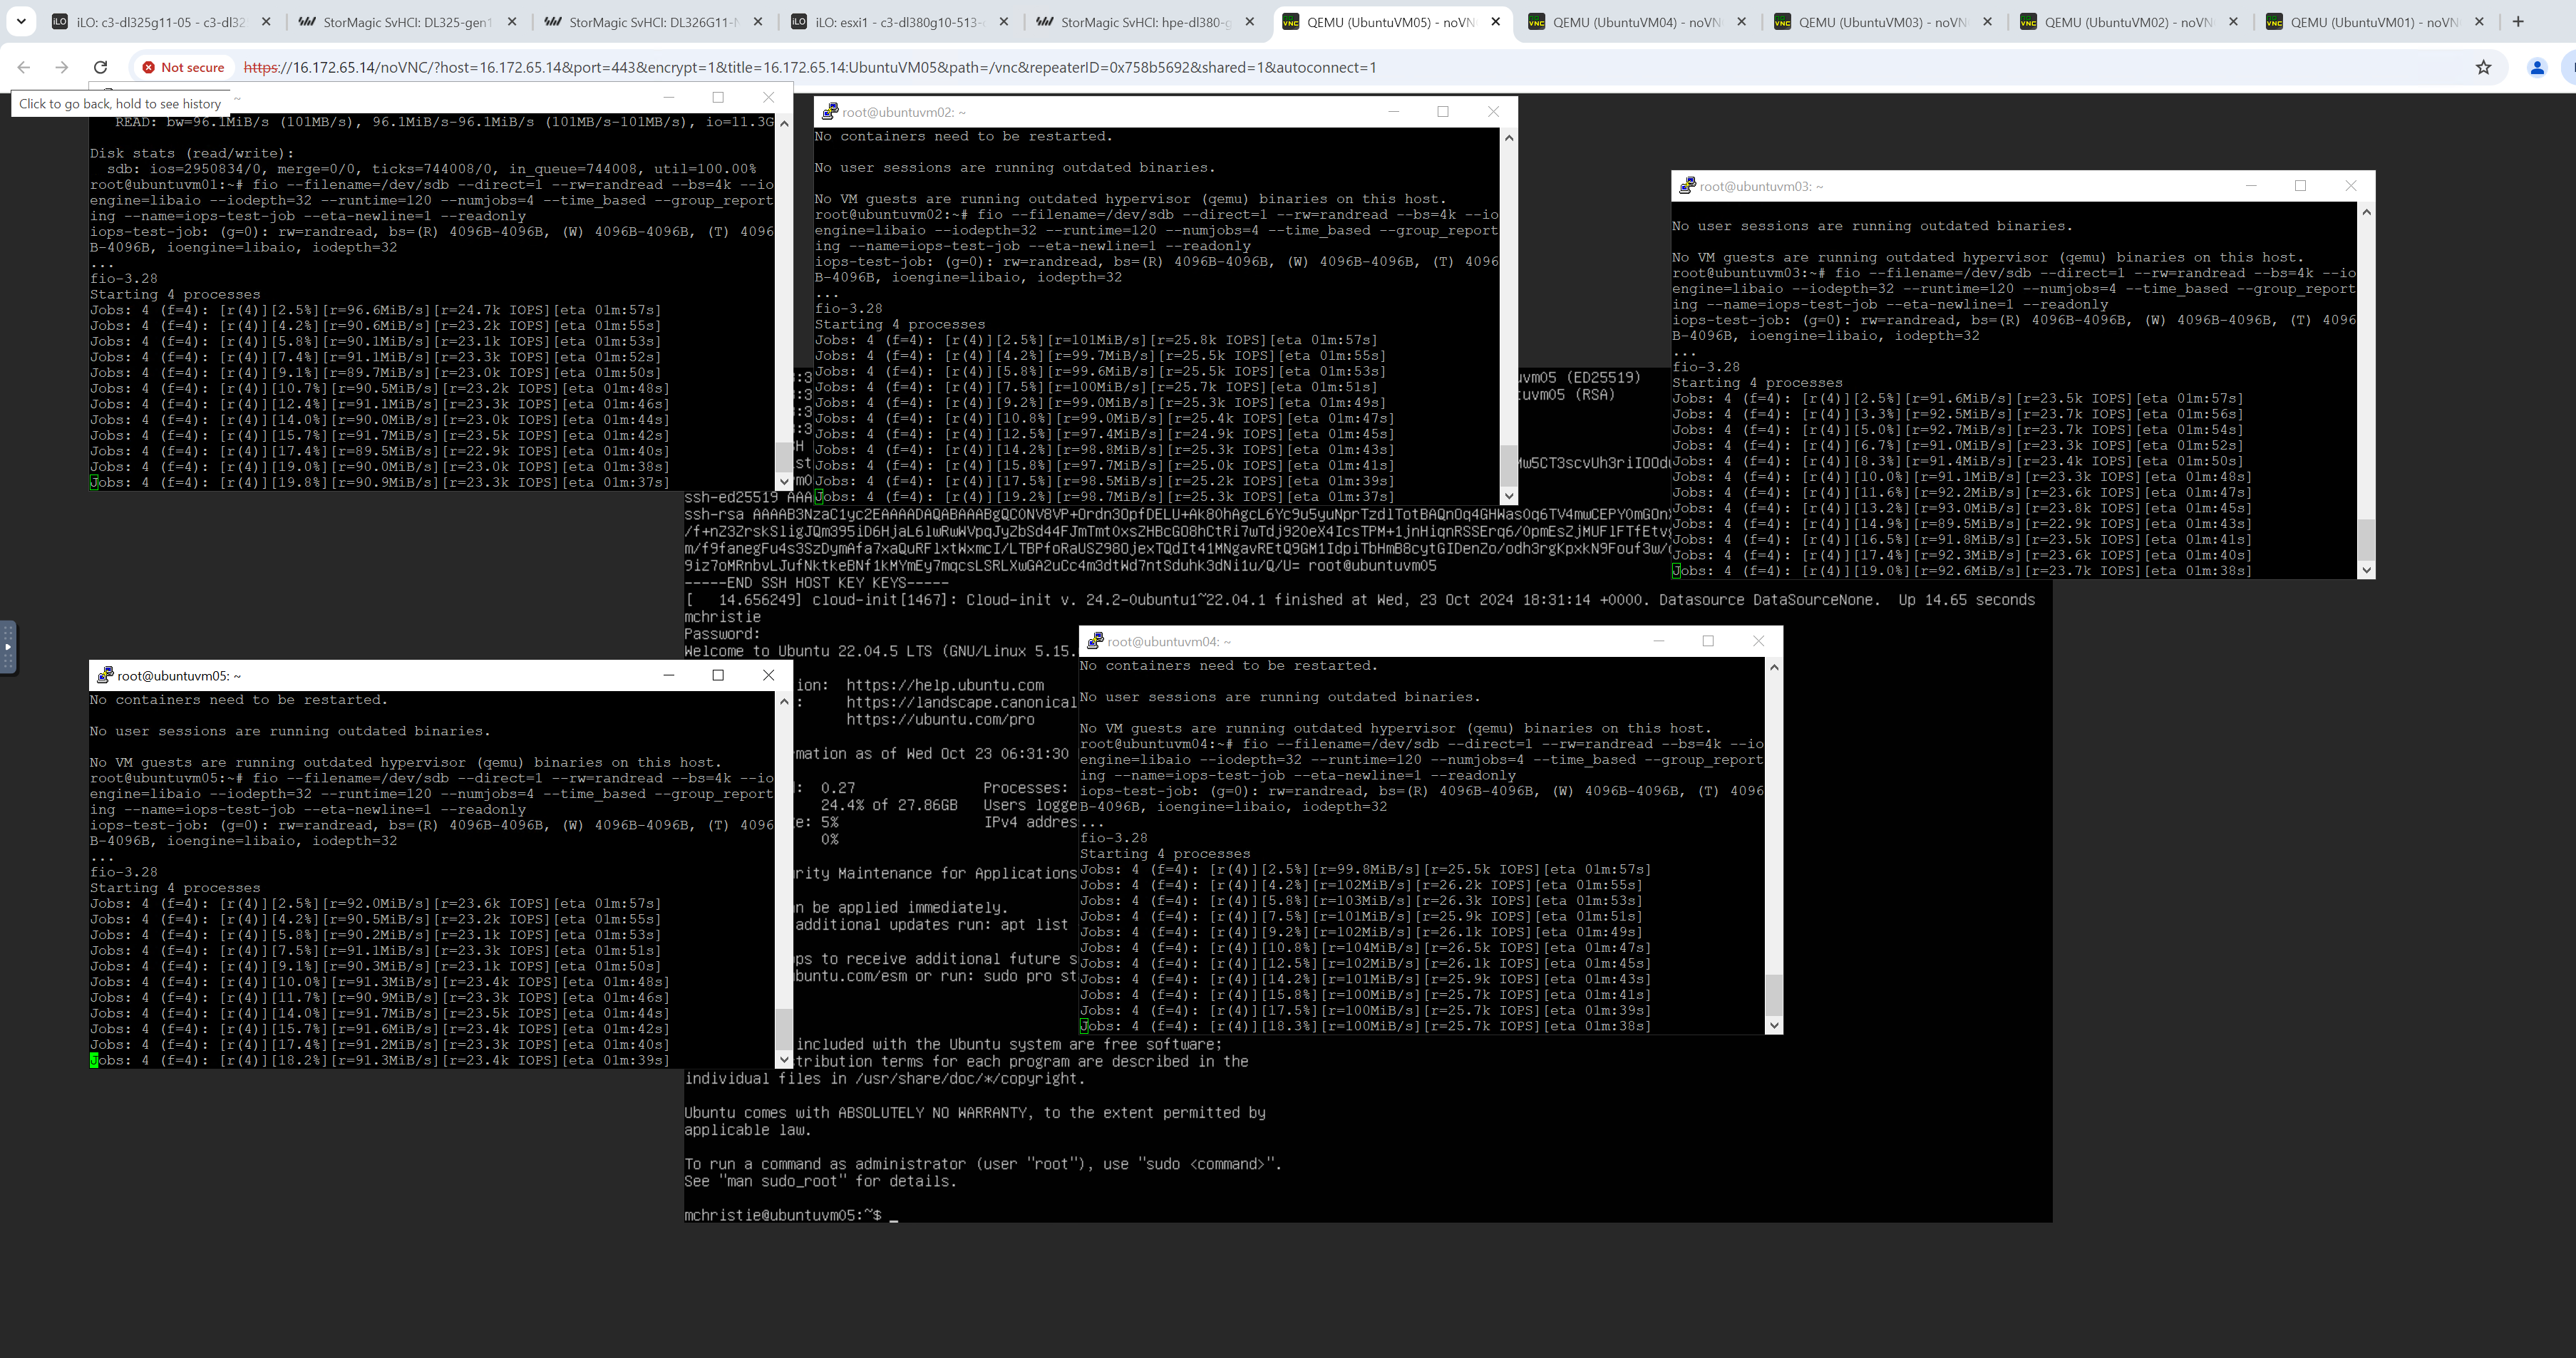Reload the noVNC page
This screenshot has width=2576, height=1358.
point(100,67)
